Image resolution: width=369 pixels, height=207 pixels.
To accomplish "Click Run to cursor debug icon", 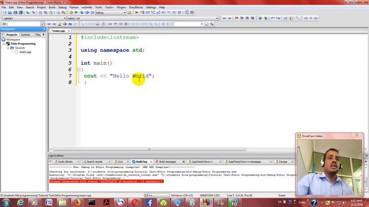I will 142,13.
